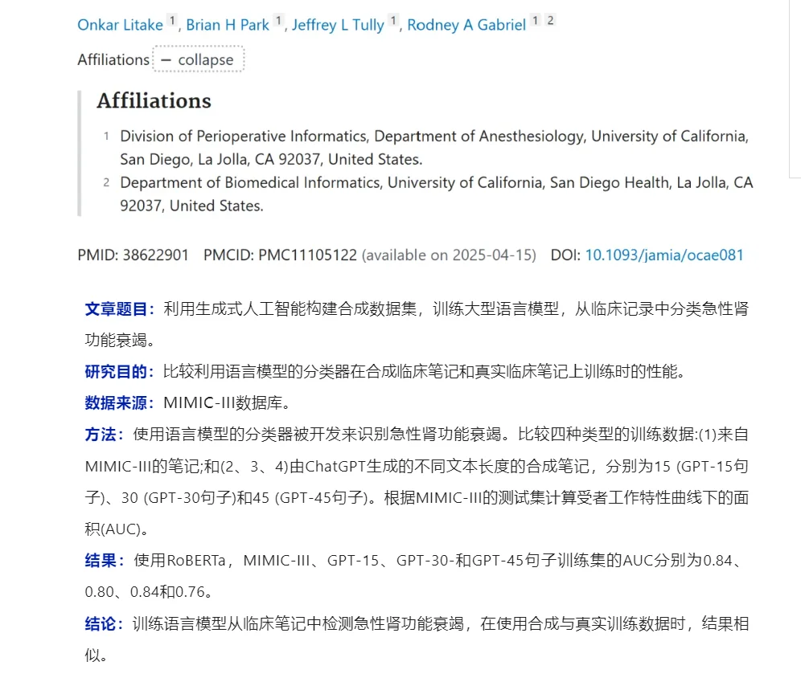
Task: Click affiliation superscript 1 after Onkar Litake
Action: point(172,20)
